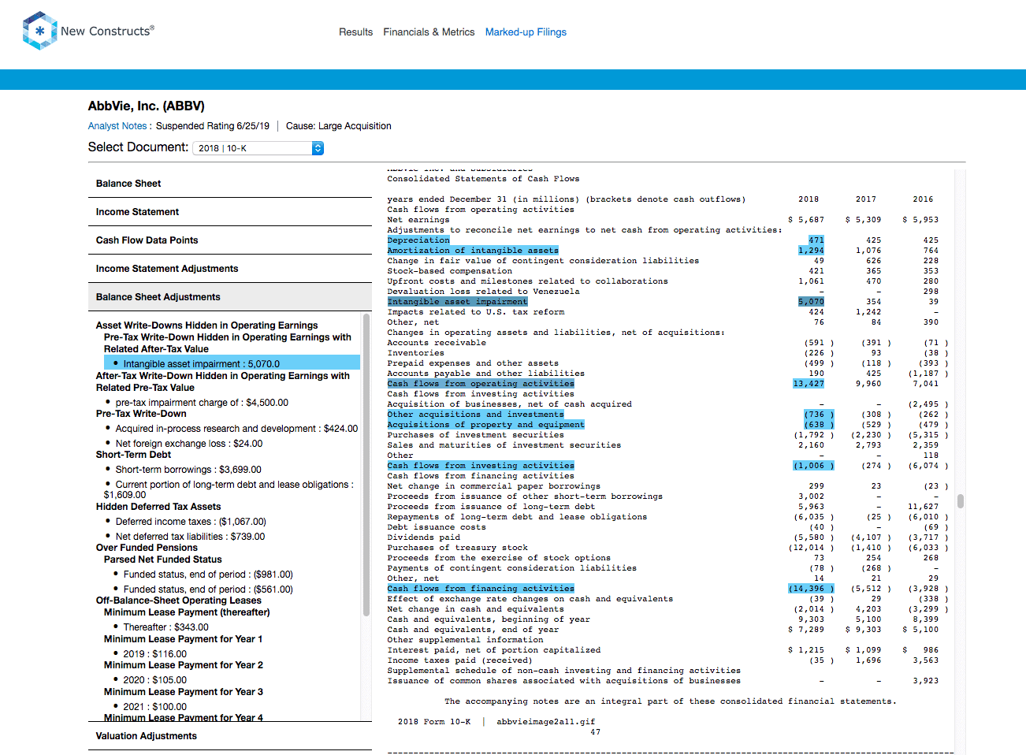The width and height of the screenshot is (1026, 755).
Task: Click highlighted 1,294 amortization value
Action: [x=811, y=251]
